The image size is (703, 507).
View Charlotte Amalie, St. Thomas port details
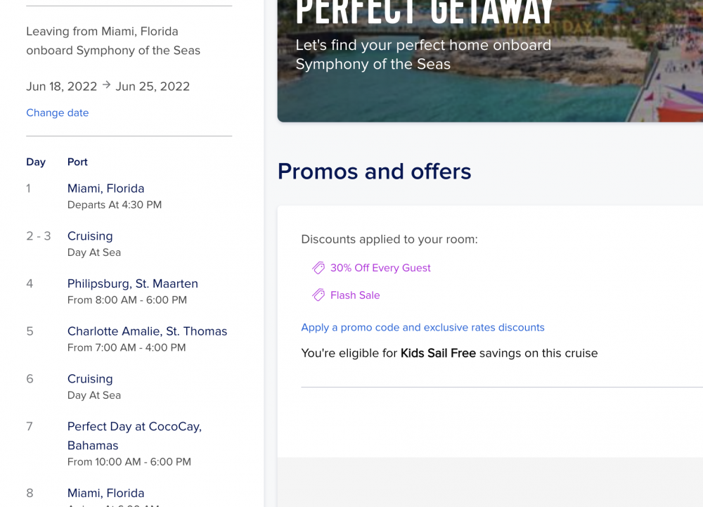coord(147,331)
